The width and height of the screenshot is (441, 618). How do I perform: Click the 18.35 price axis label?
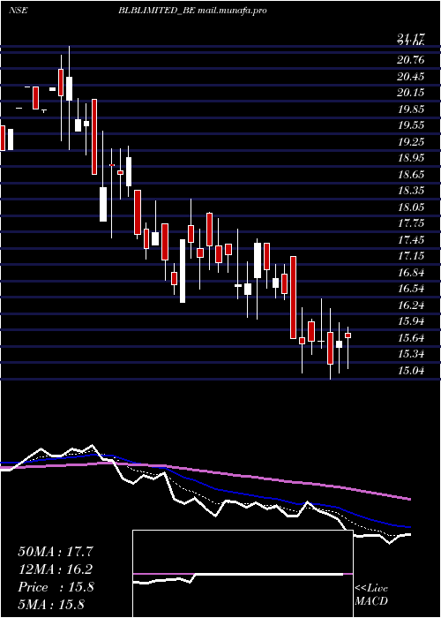411,191
